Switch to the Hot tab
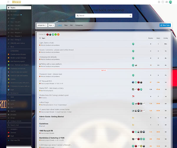 click(71, 25)
